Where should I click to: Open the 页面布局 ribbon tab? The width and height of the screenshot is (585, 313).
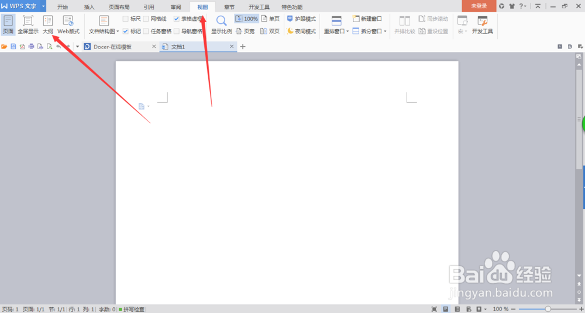tap(119, 7)
